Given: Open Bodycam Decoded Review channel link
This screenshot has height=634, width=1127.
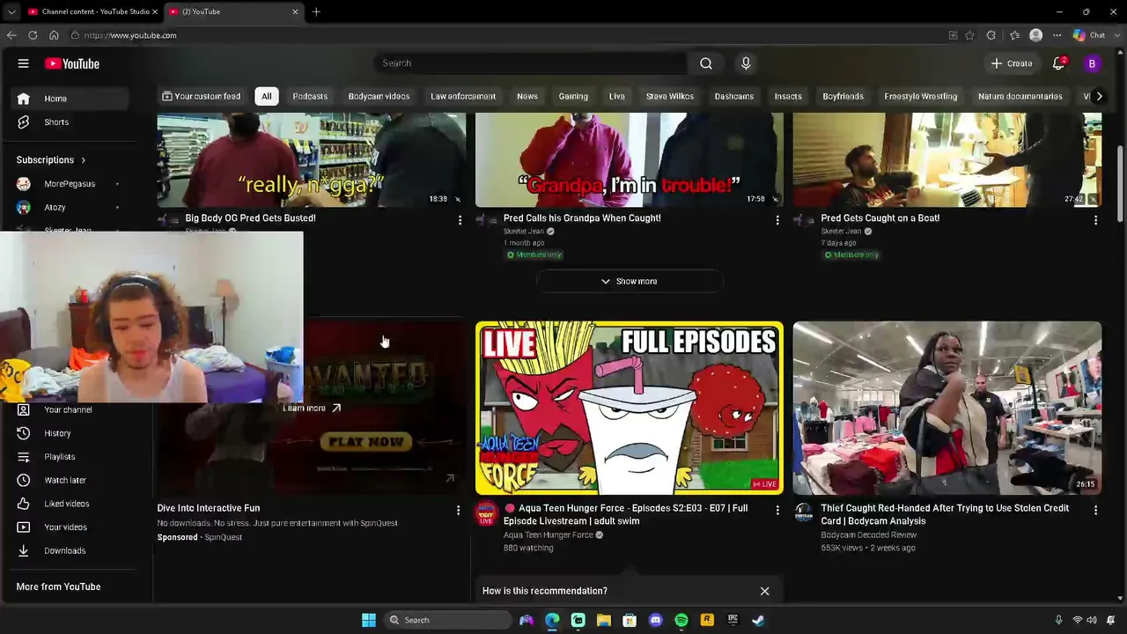Looking at the screenshot, I should pos(869,535).
